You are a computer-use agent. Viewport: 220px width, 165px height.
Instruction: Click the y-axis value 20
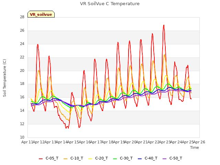pyautogui.click(x=22, y=70)
